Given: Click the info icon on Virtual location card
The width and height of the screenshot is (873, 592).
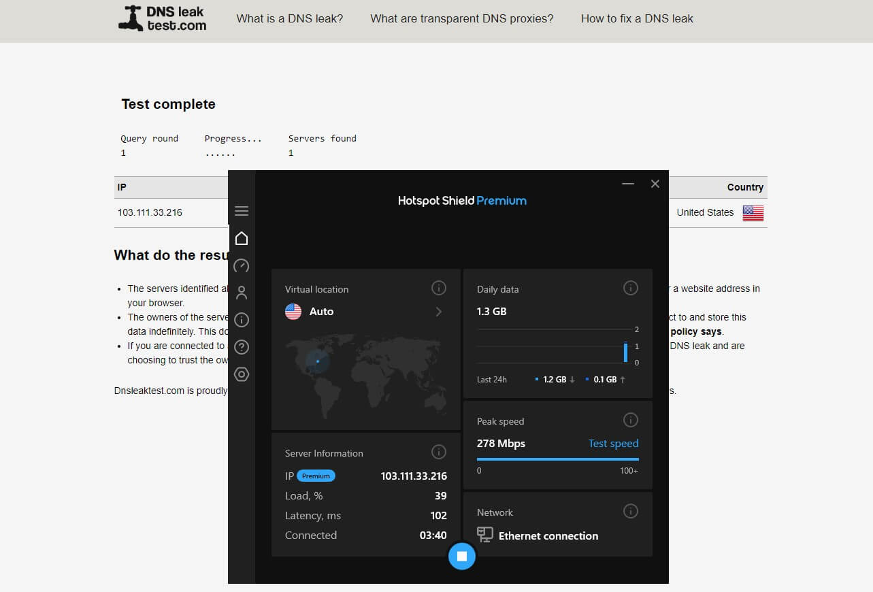Looking at the screenshot, I should pos(439,289).
